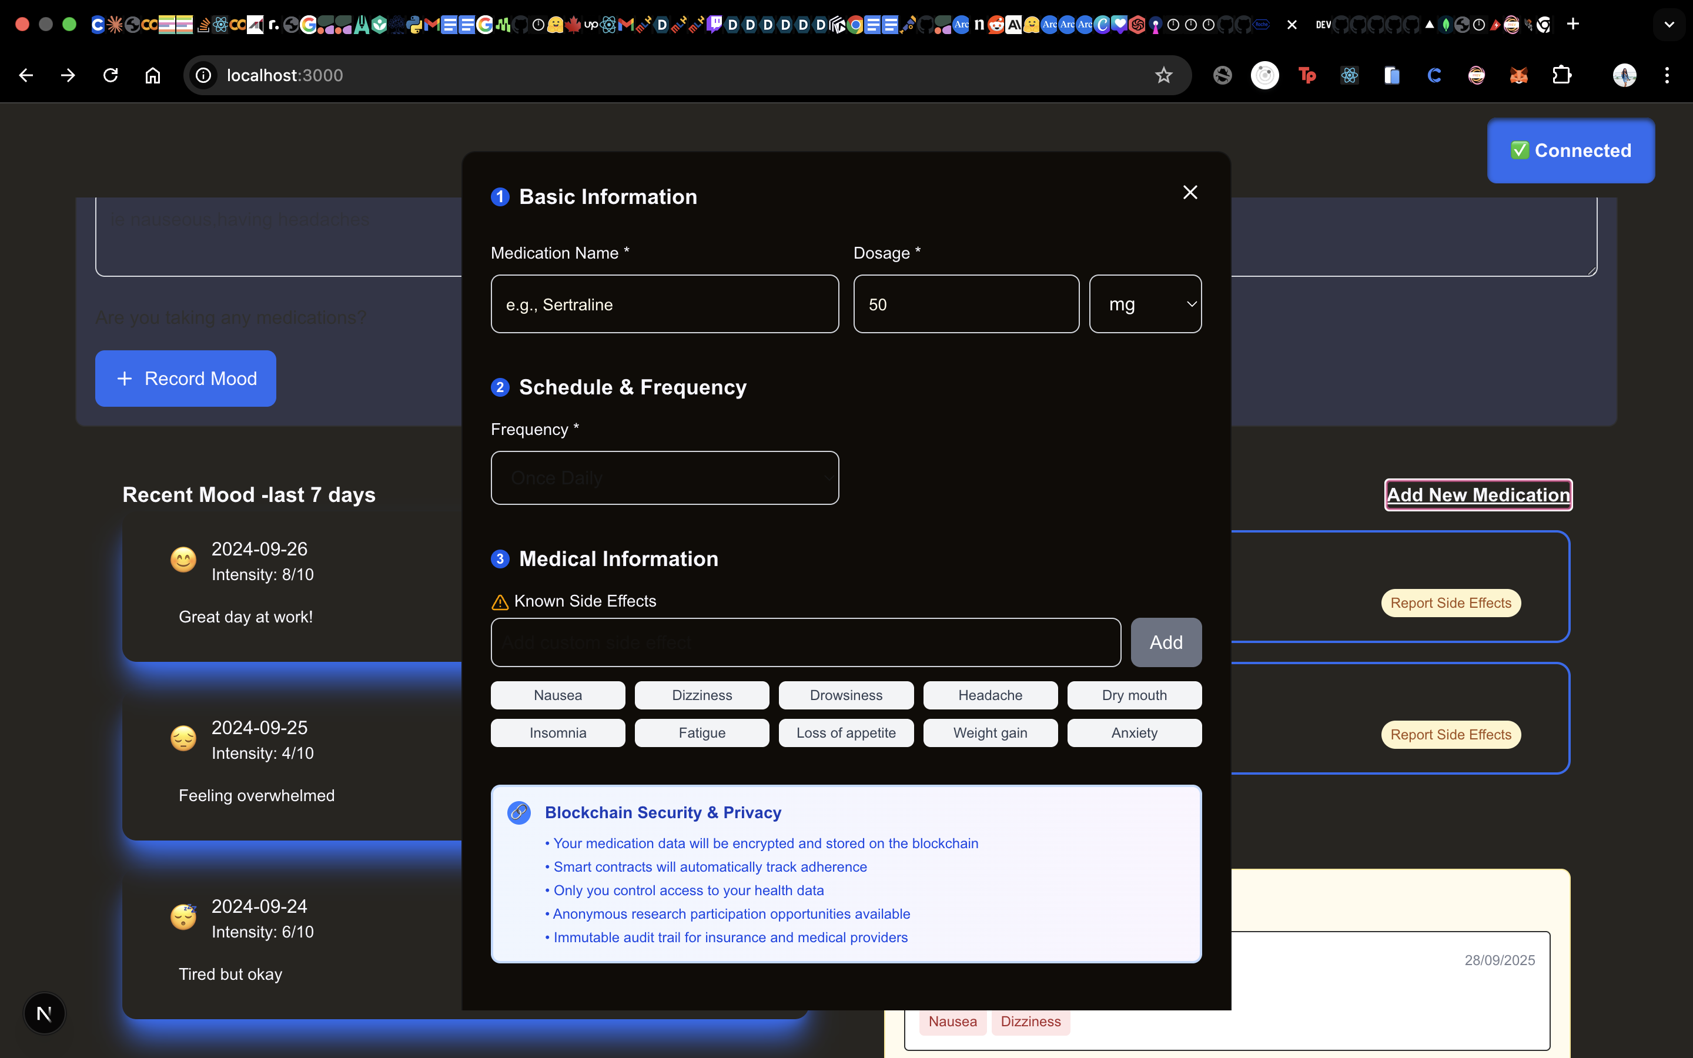This screenshot has width=1693, height=1058.
Task: Click the Add New Medication link
Action: pyautogui.click(x=1478, y=495)
